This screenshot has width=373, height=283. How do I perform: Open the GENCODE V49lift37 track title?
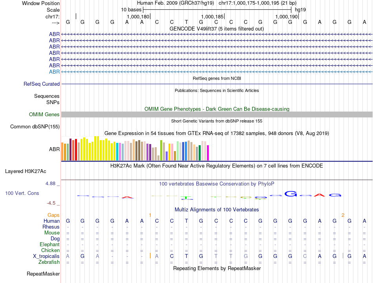(217, 29)
